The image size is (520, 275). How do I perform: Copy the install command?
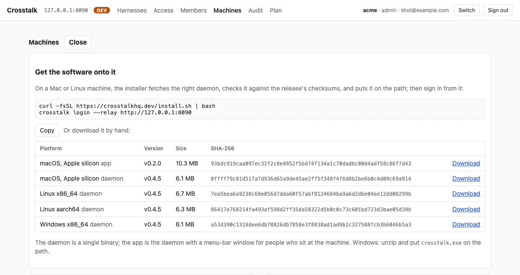click(47, 130)
